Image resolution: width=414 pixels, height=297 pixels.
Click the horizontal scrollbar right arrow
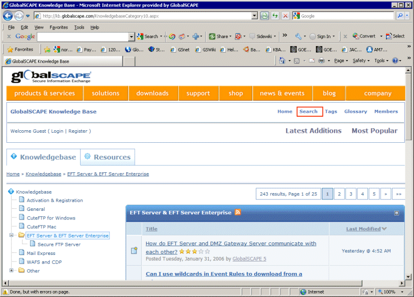pyautogui.click(x=401, y=283)
